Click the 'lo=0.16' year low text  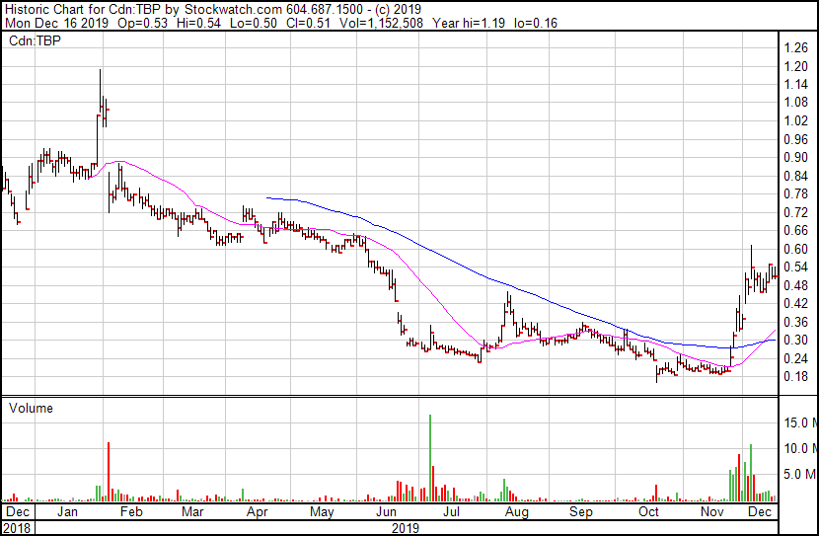point(536,23)
